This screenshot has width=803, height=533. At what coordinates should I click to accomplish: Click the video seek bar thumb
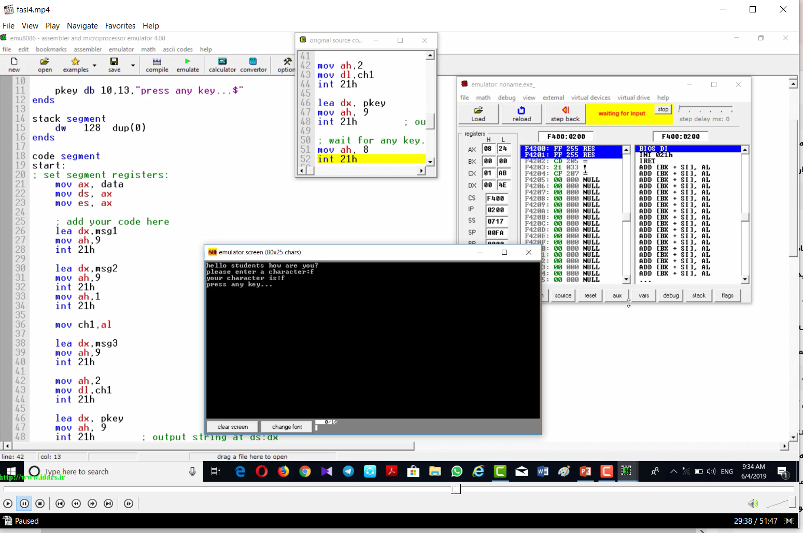point(456,489)
